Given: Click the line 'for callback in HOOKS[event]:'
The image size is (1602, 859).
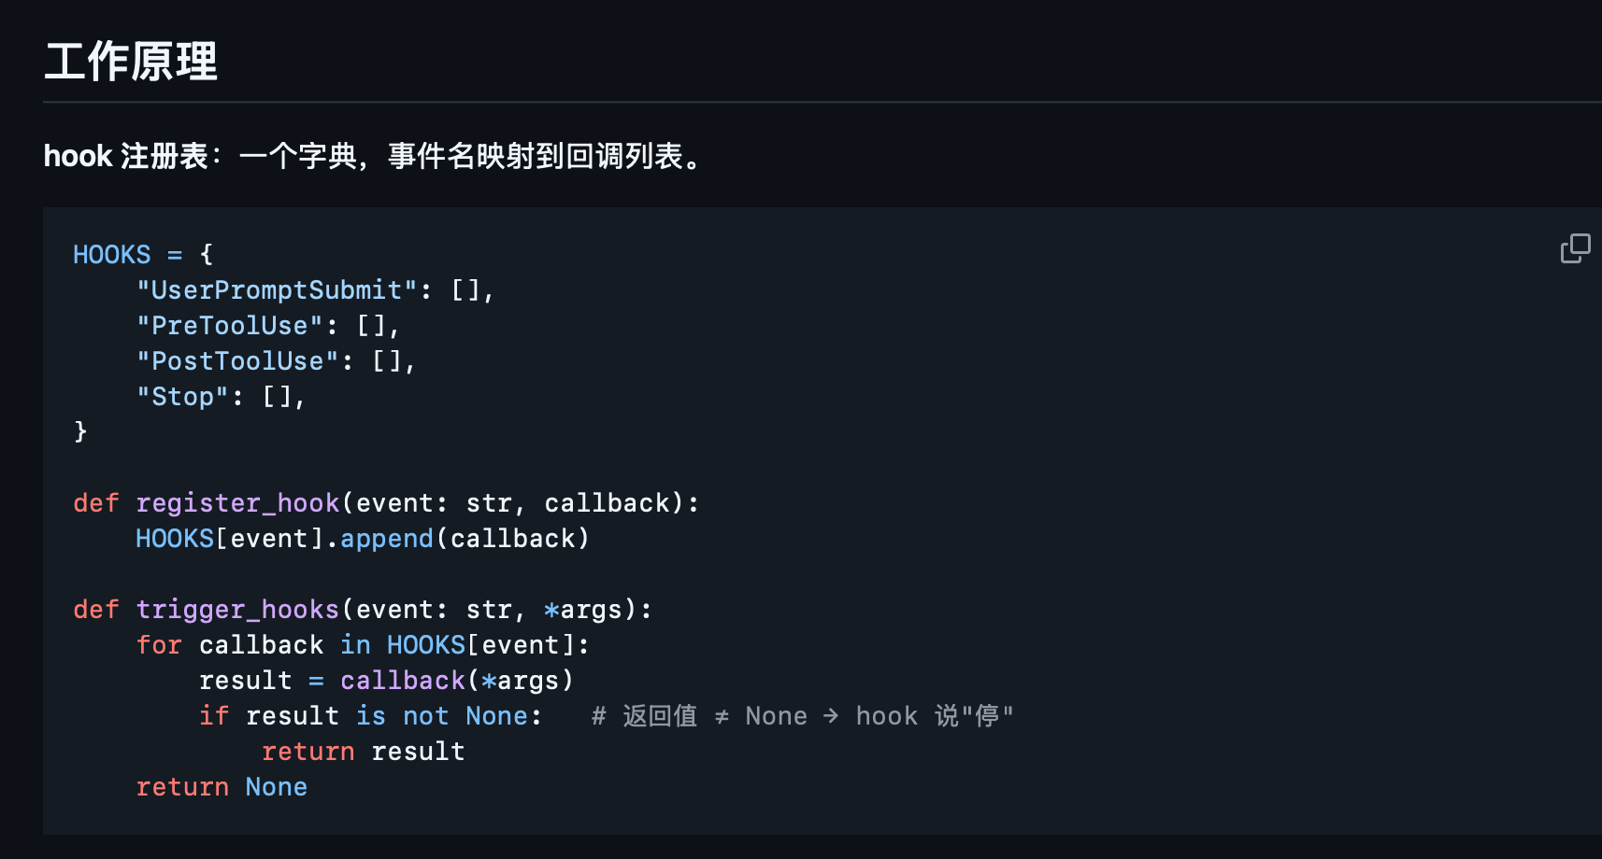Looking at the screenshot, I should pos(363,644).
